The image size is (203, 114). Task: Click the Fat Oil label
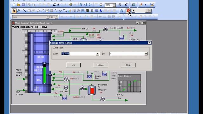pos(85,29)
